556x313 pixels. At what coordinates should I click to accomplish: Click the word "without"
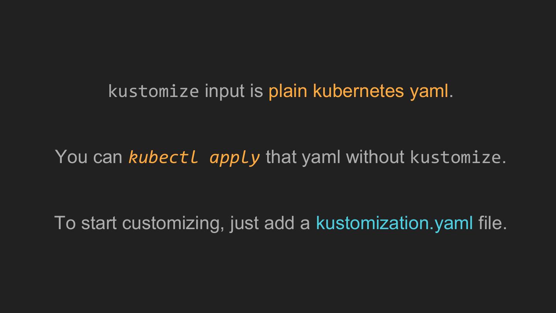coord(375,157)
